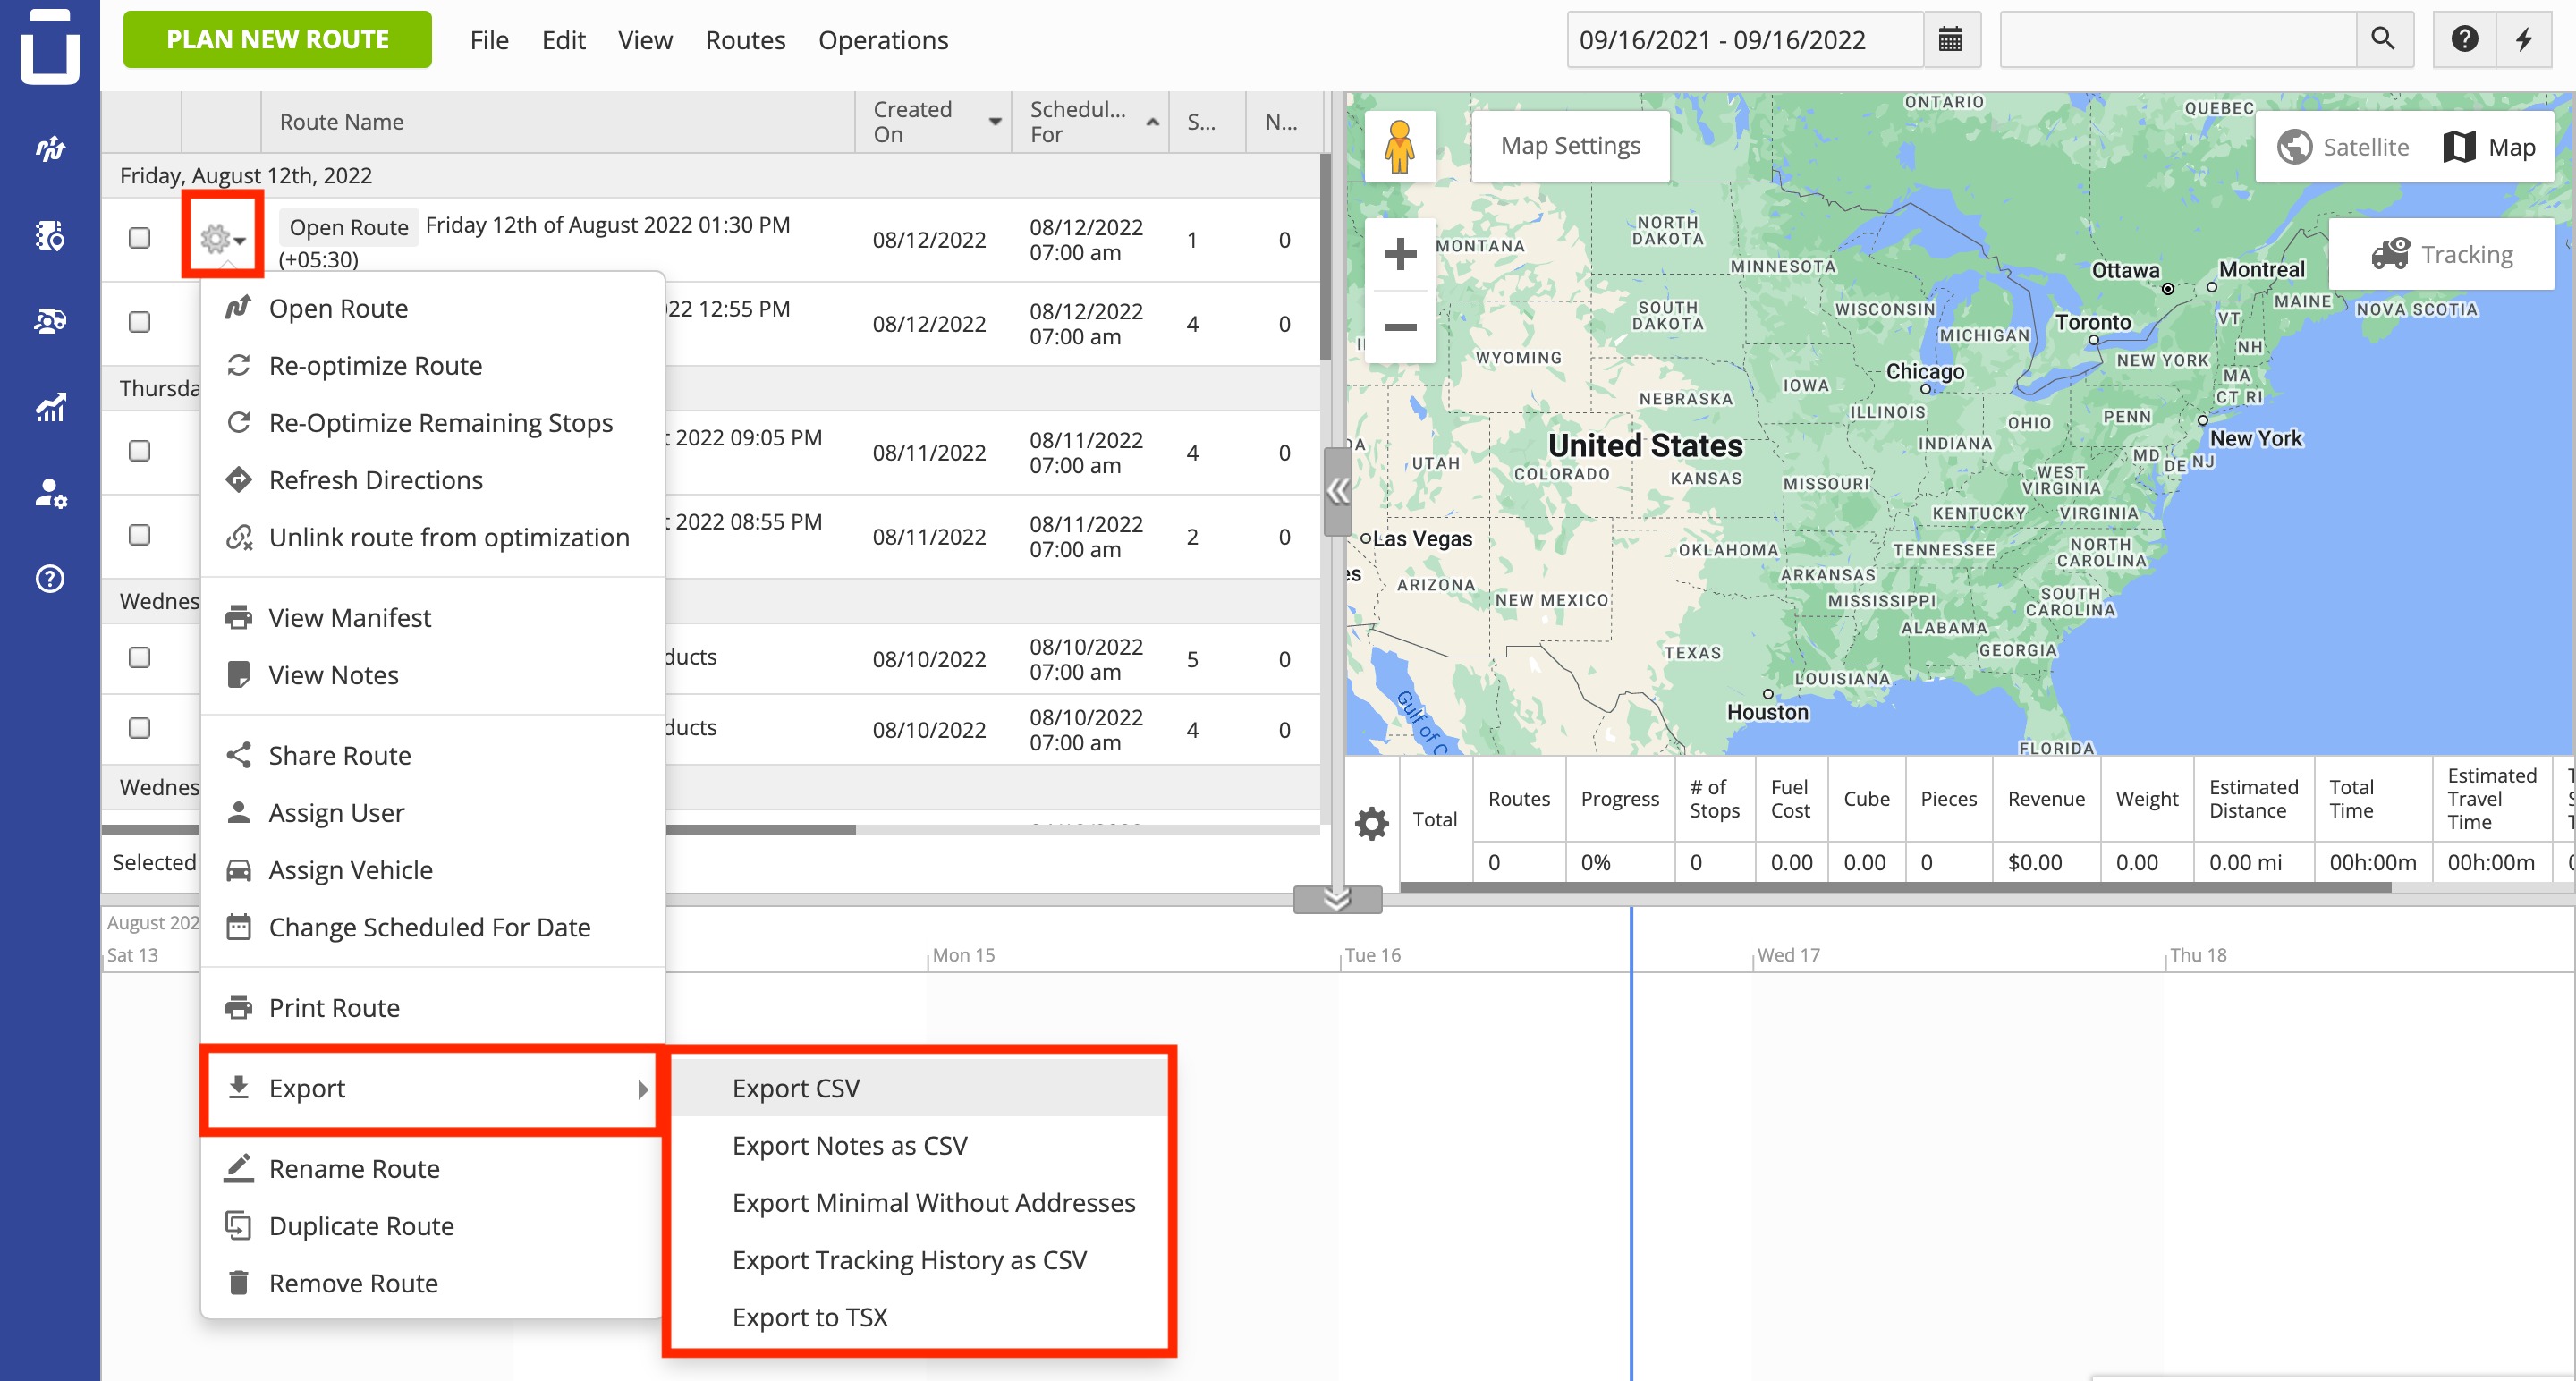Image resolution: width=2576 pixels, height=1381 pixels.
Task: Focus the search text field
Action: point(2177,40)
